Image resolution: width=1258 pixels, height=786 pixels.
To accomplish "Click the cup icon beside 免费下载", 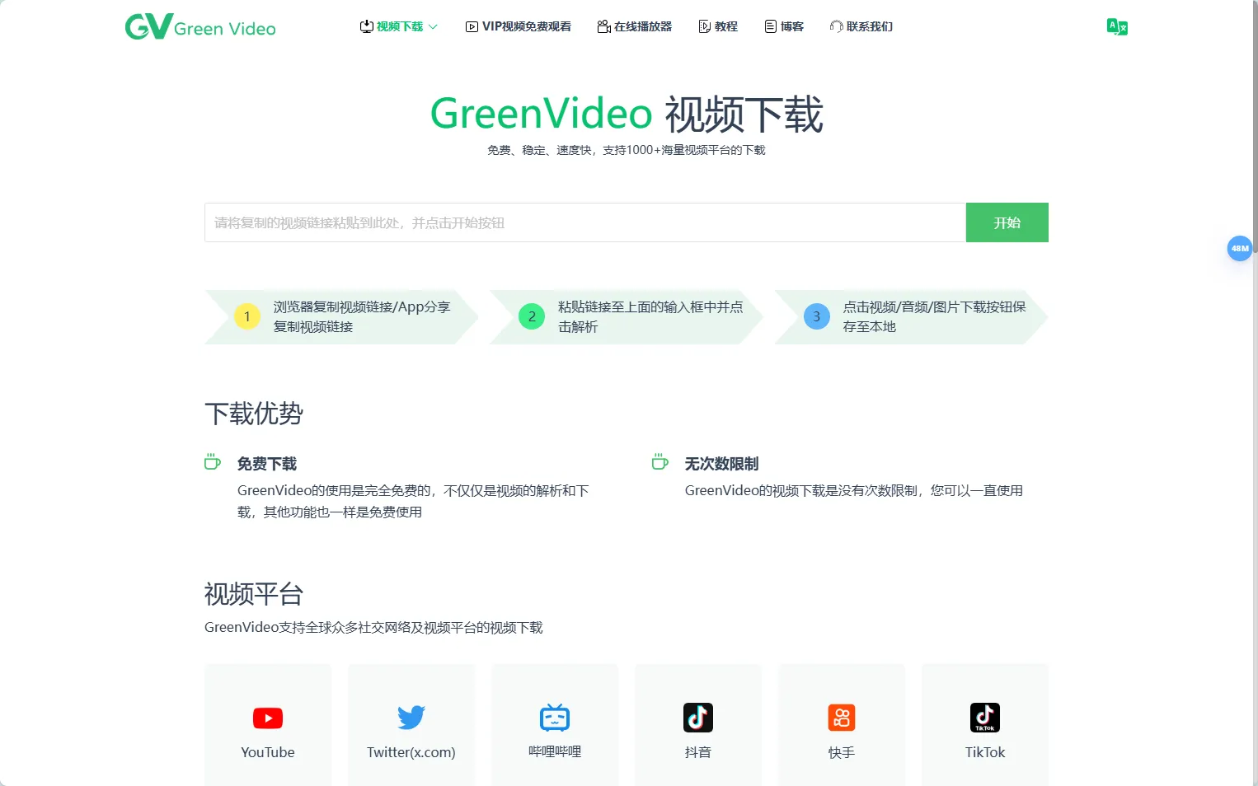I will point(213,461).
